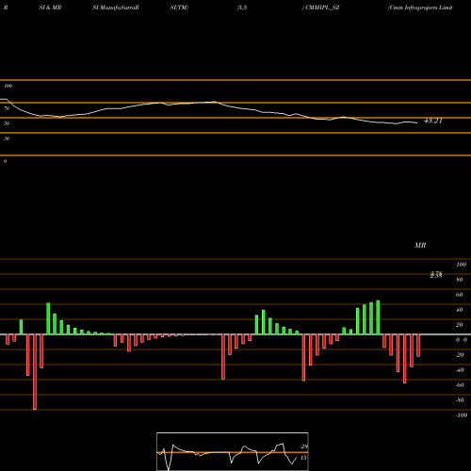The height and width of the screenshot is (471, 471).
Task: Click the end of the white RSI line
Action: (x=417, y=122)
